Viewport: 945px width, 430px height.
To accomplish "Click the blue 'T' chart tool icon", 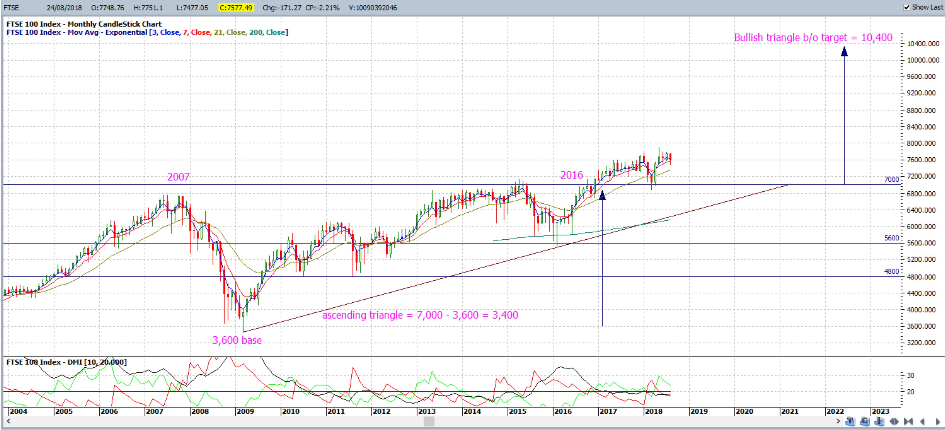I will coord(850,421).
